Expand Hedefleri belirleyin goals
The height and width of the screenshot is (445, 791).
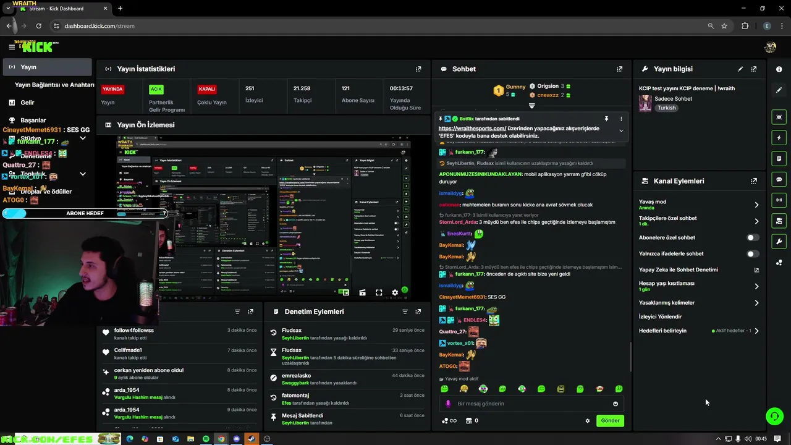point(756,331)
